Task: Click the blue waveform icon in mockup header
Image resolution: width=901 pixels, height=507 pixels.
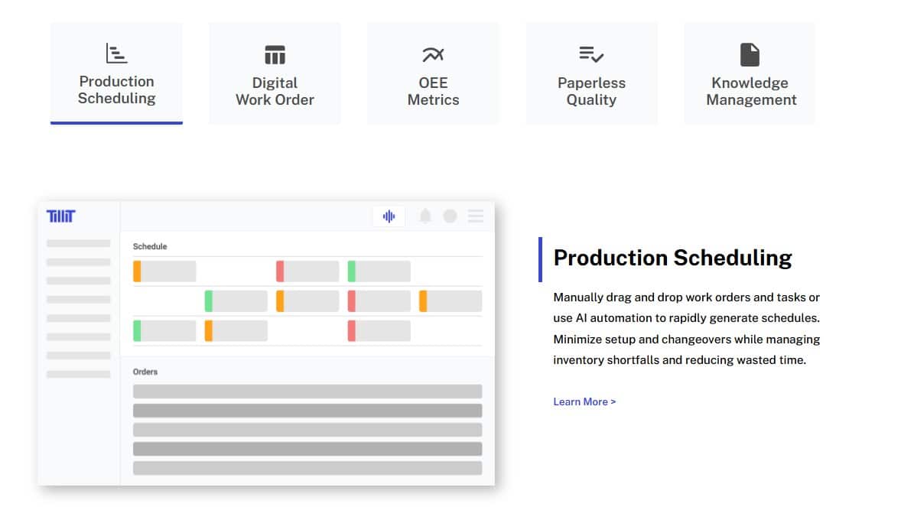Action: [x=389, y=216]
